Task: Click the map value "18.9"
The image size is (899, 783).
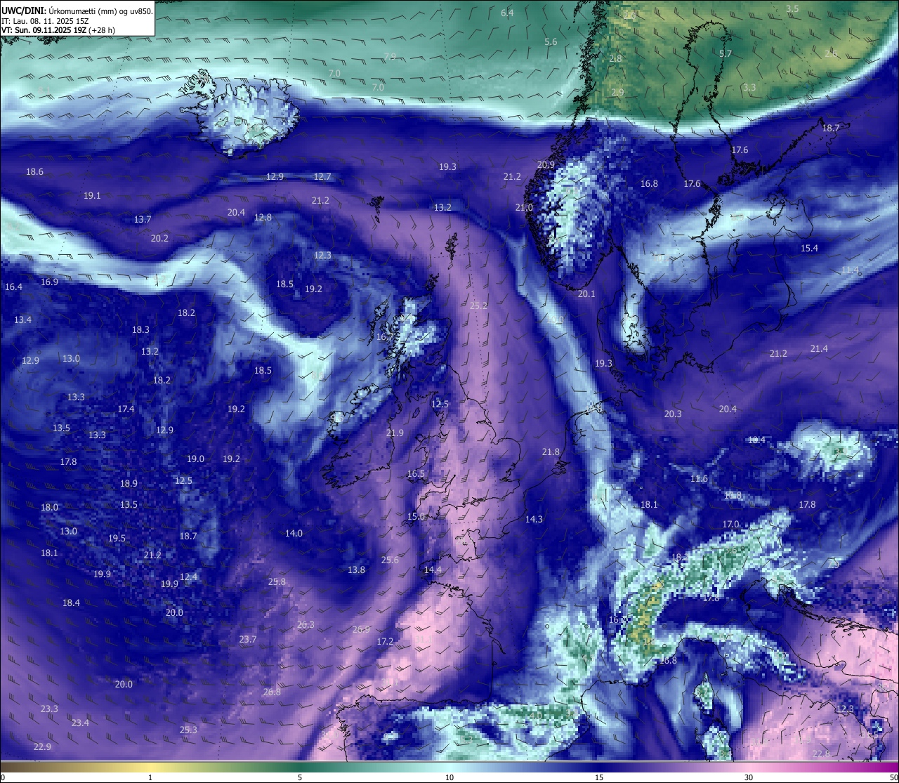Action: [129, 483]
